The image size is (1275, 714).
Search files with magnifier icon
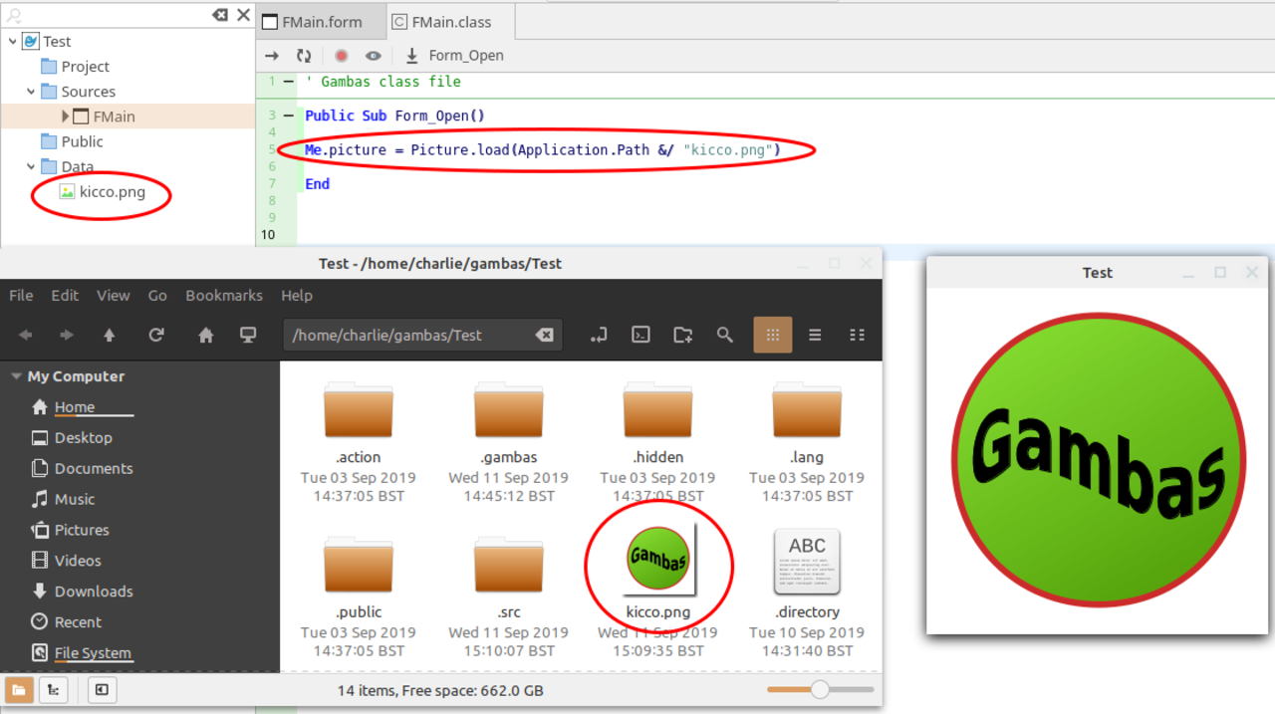725,336
